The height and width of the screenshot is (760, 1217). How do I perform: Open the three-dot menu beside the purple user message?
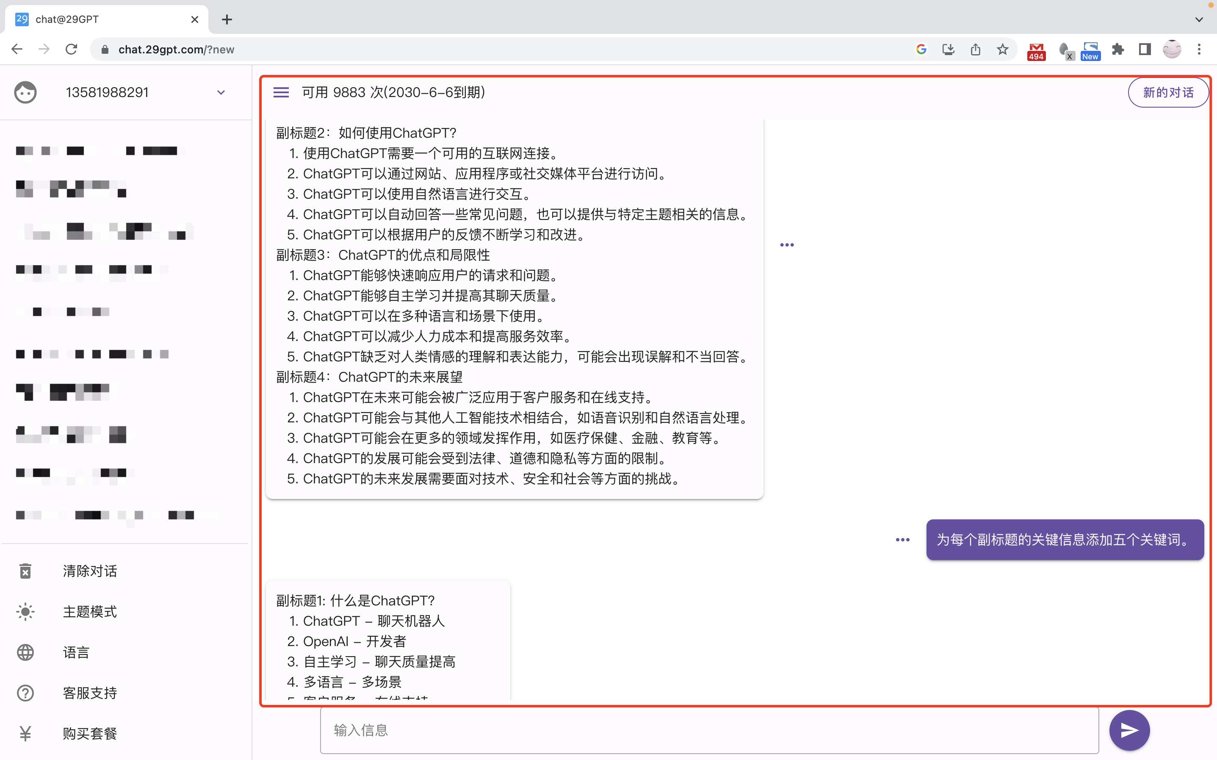pos(902,540)
